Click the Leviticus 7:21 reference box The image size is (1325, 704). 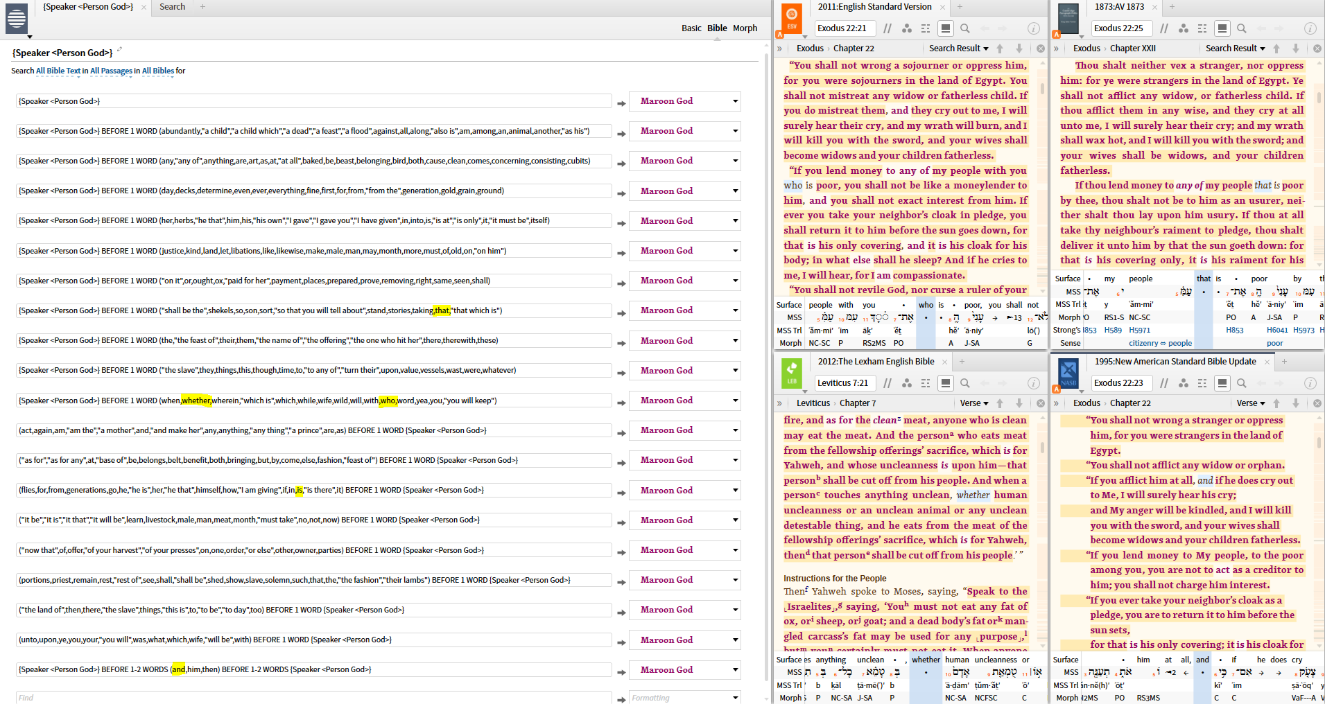click(x=845, y=383)
